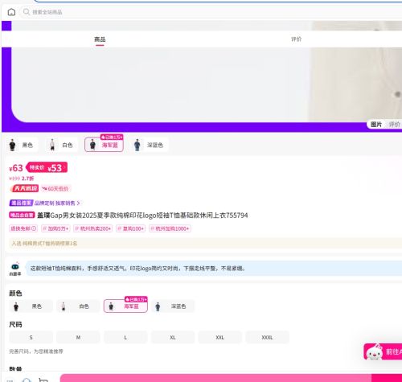Select size XL
Screen dimensions: 402x382
coord(173,338)
